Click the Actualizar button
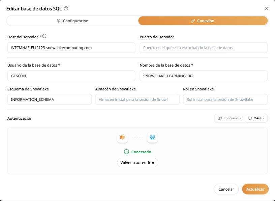275x201 pixels. 255,189
